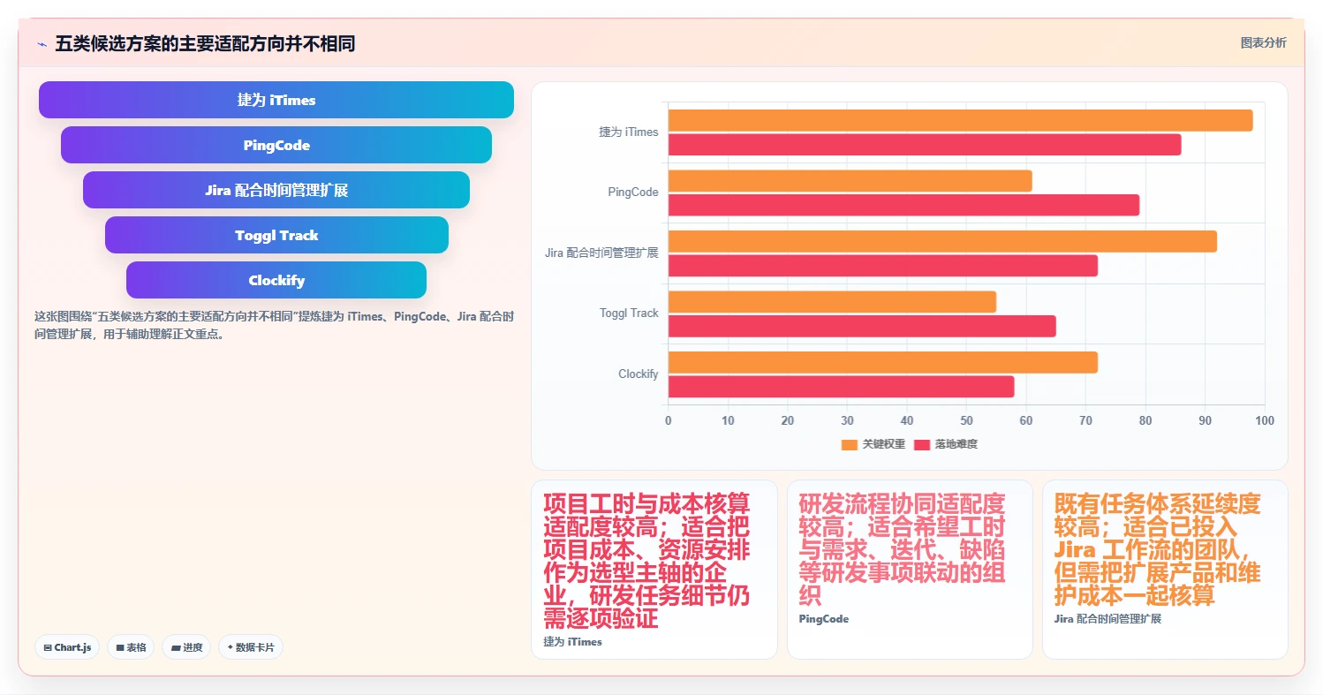Screen dimensions: 1323x695
Task: Click the description paragraph starting 这张图围绕
Action: click(274, 325)
